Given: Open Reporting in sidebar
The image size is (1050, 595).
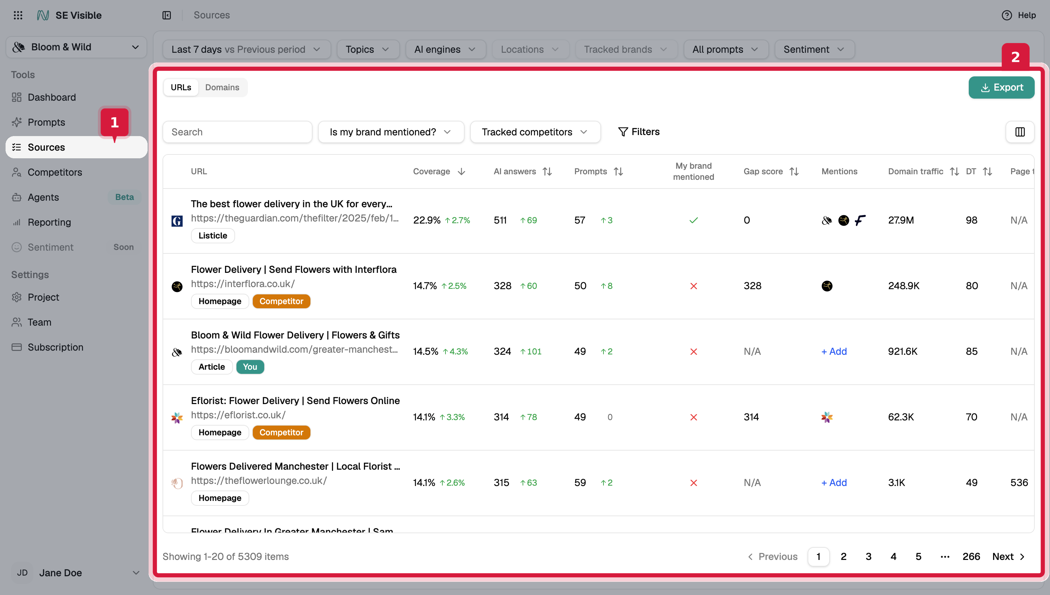Looking at the screenshot, I should coord(76,222).
